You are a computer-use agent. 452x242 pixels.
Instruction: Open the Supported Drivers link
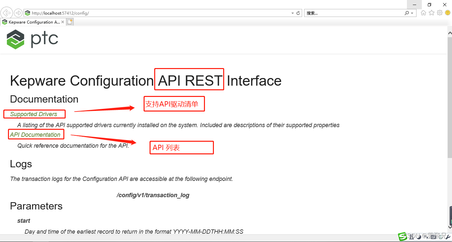pyautogui.click(x=33, y=114)
